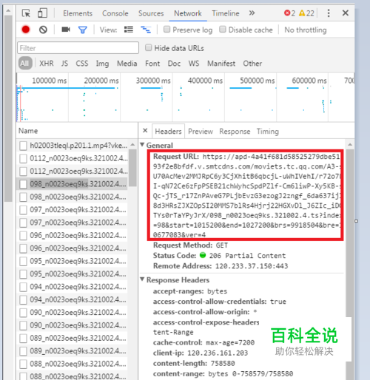The width and height of the screenshot is (370, 380).
Task: Filter requests by Img
Action: click(x=102, y=64)
